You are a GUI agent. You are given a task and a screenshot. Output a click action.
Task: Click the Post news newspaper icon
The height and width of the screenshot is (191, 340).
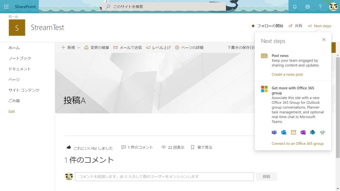coord(264,56)
